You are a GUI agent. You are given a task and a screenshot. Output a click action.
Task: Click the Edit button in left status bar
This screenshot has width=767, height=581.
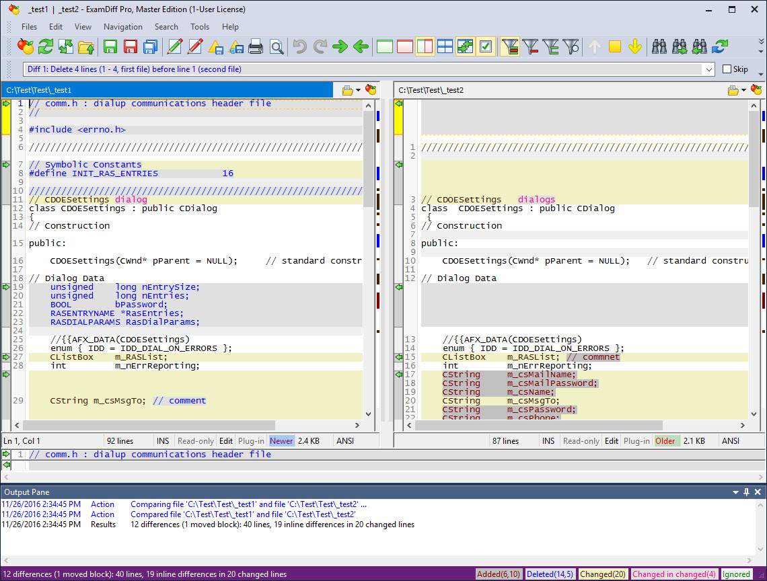coord(226,441)
